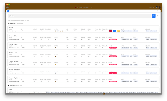
Task: Open the Pikachu (Cosplay) record
Action: (83, 63)
